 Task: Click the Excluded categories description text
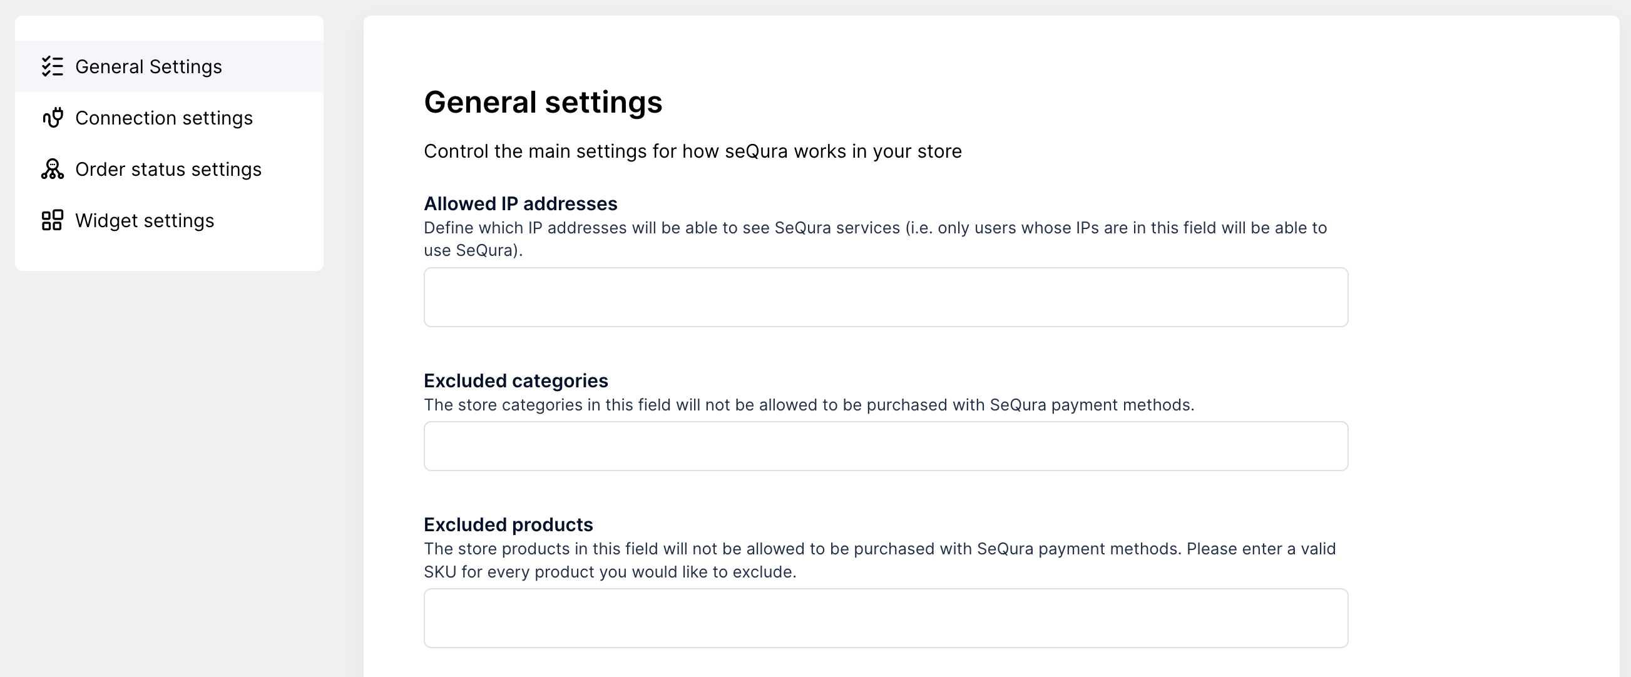tap(809, 405)
